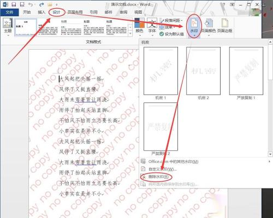
Task: Click the 水印 (Watermark) button
Action: (194, 27)
